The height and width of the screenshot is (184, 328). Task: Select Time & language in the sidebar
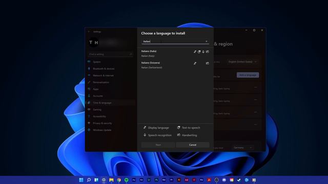[111, 103]
